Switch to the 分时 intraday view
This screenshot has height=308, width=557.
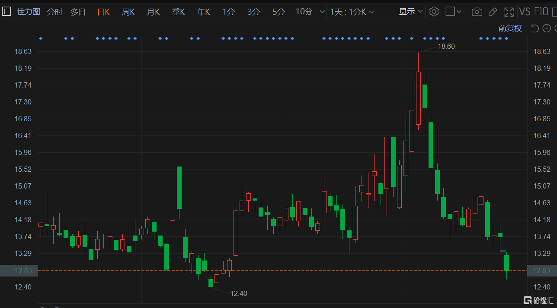point(54,12)
